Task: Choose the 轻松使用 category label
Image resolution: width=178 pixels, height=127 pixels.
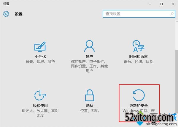Action: click(41, 106)
